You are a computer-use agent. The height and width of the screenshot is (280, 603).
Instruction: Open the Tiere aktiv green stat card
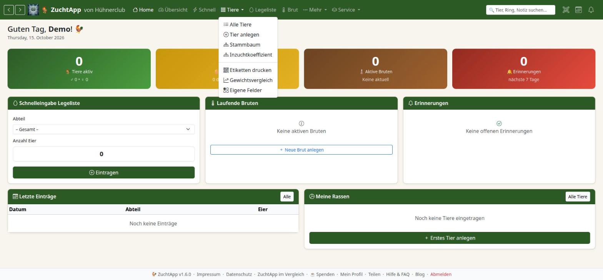click(x=79, y=69)
